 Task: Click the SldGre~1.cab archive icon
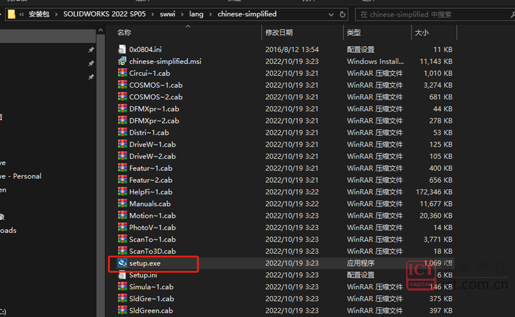(122, 299)
